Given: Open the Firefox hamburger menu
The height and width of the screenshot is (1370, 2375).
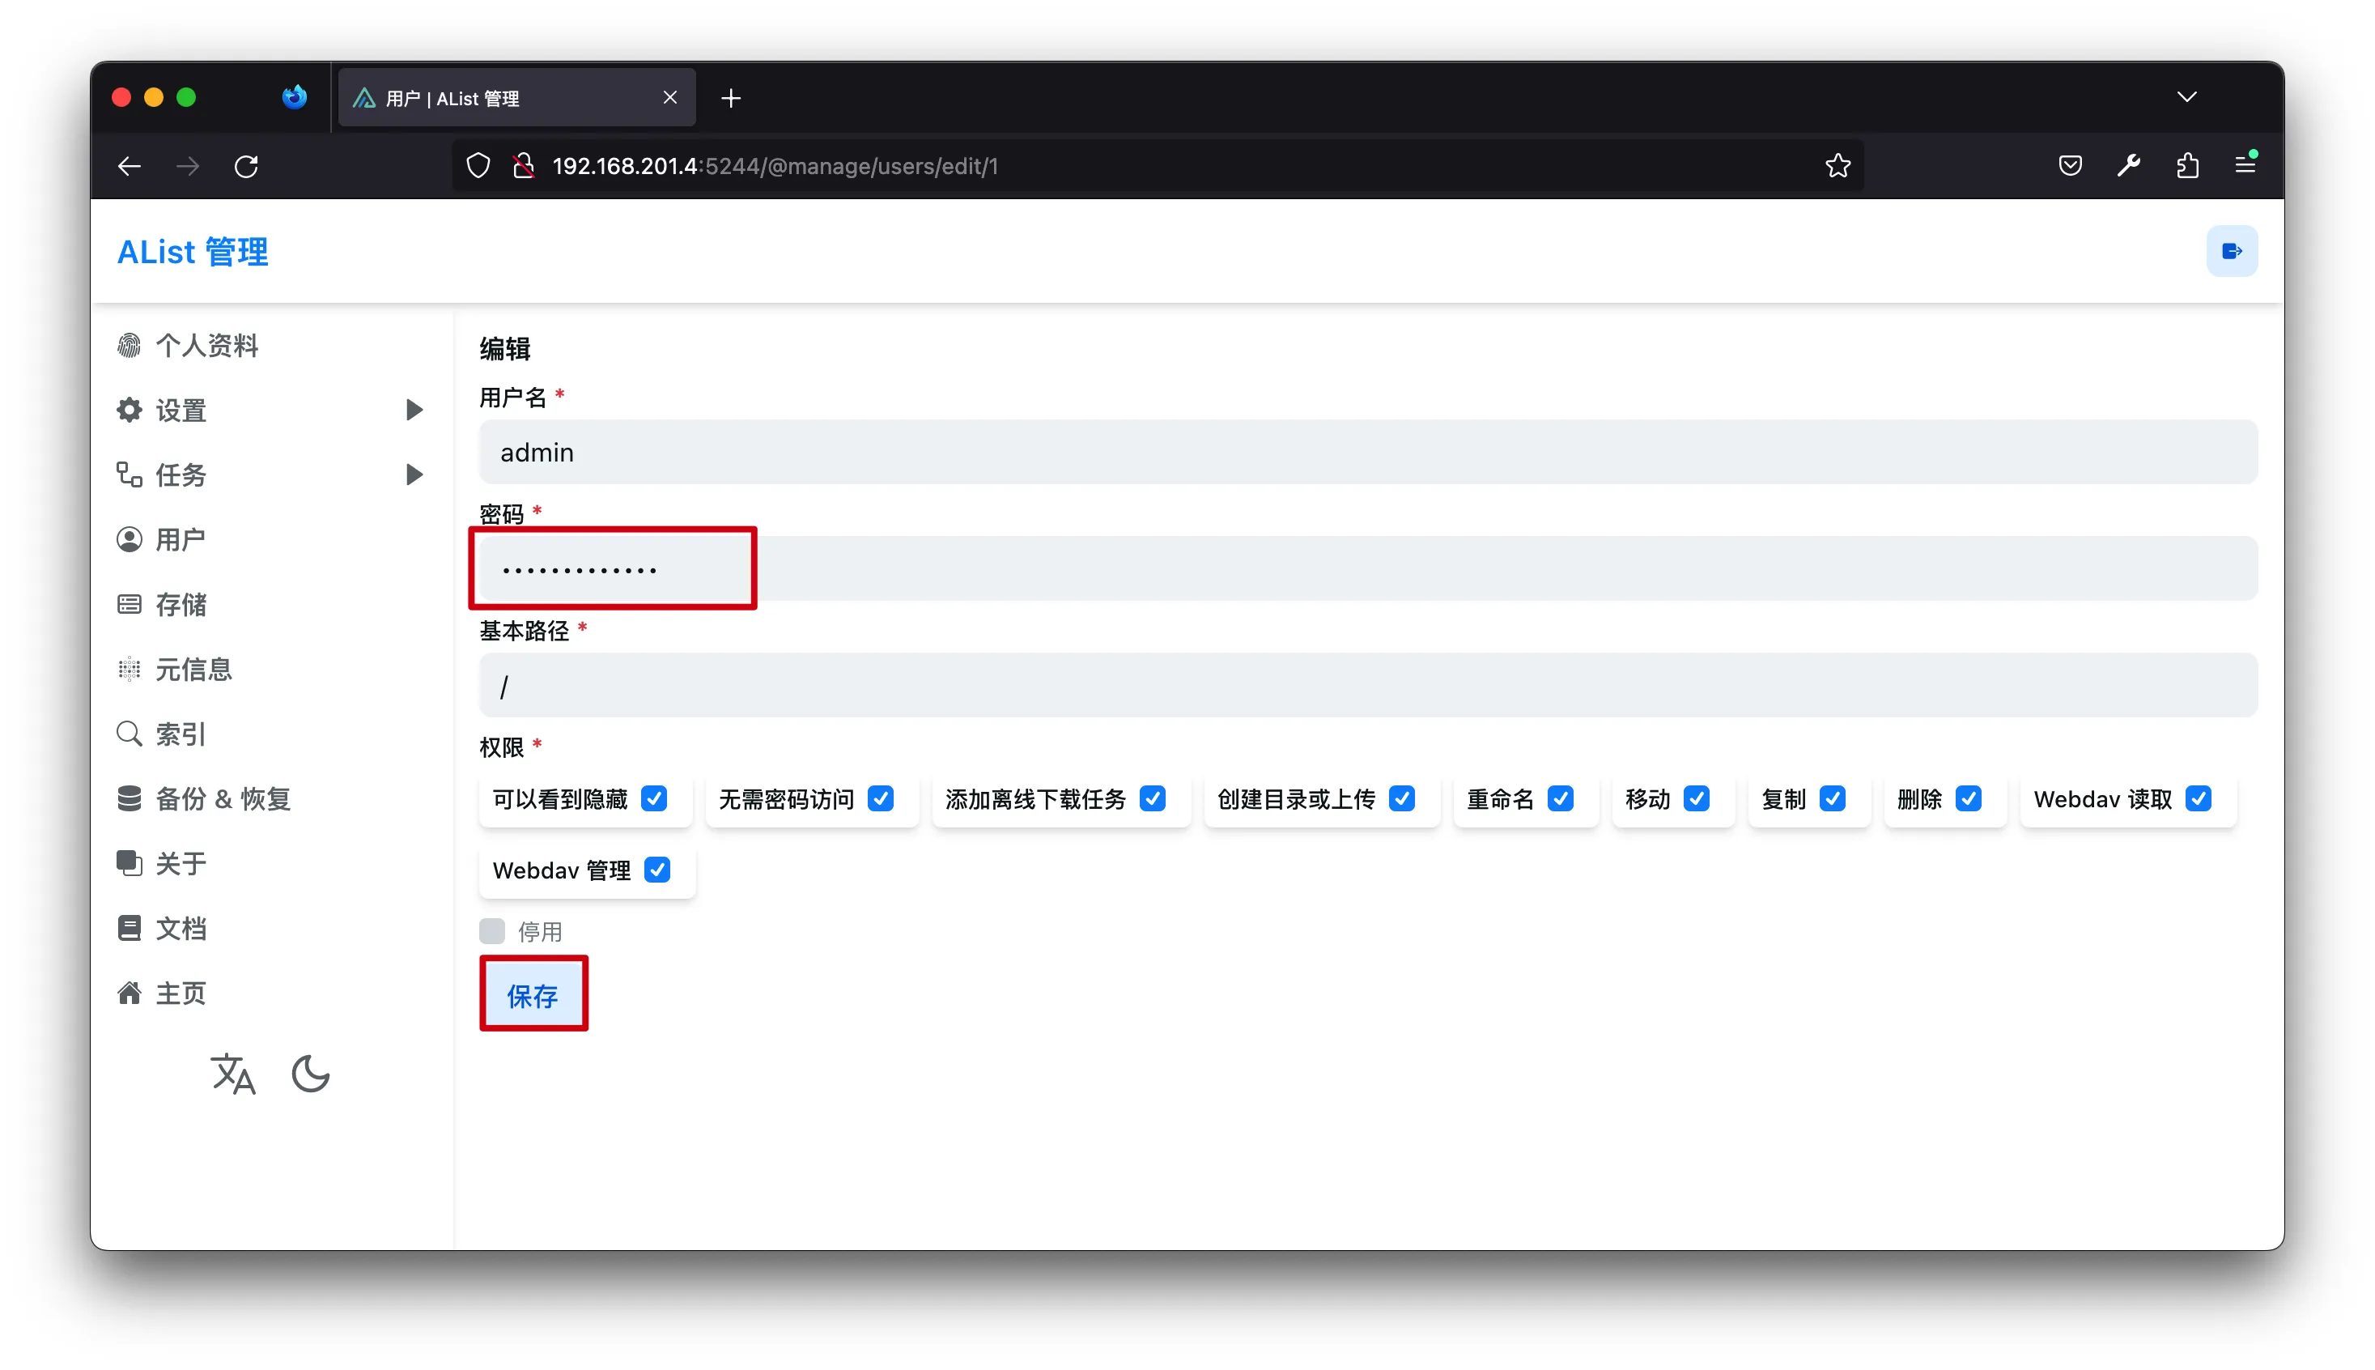Looking at the screenshot, I should [2245, 164].
